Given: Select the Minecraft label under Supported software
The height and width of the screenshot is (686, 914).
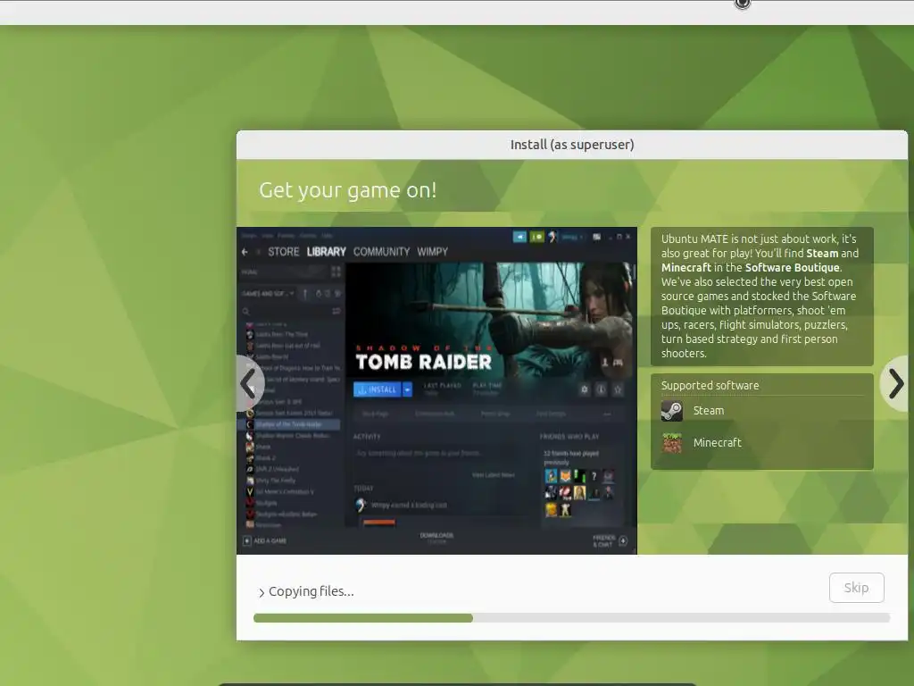Looking at the screenshot, I should [x=717, y=443].
